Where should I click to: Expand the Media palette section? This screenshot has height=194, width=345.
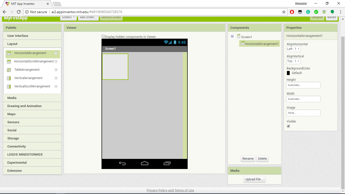pos(32,98)
